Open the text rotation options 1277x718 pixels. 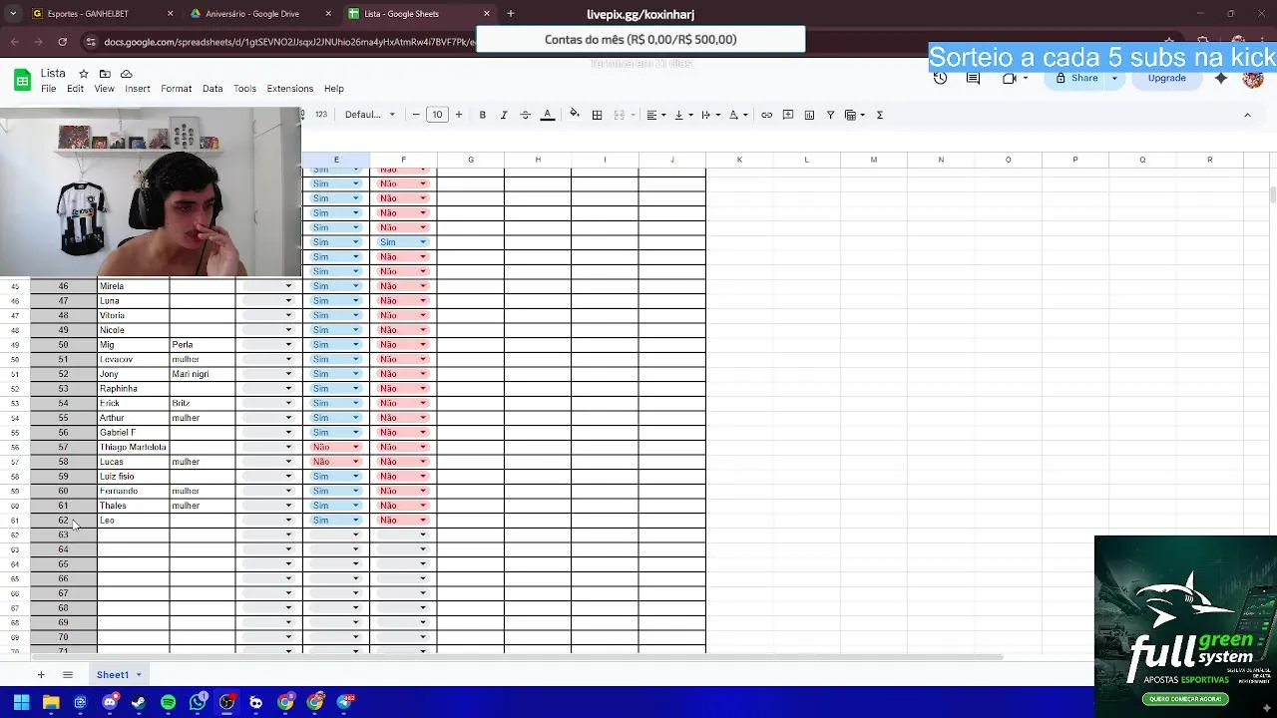738,115
